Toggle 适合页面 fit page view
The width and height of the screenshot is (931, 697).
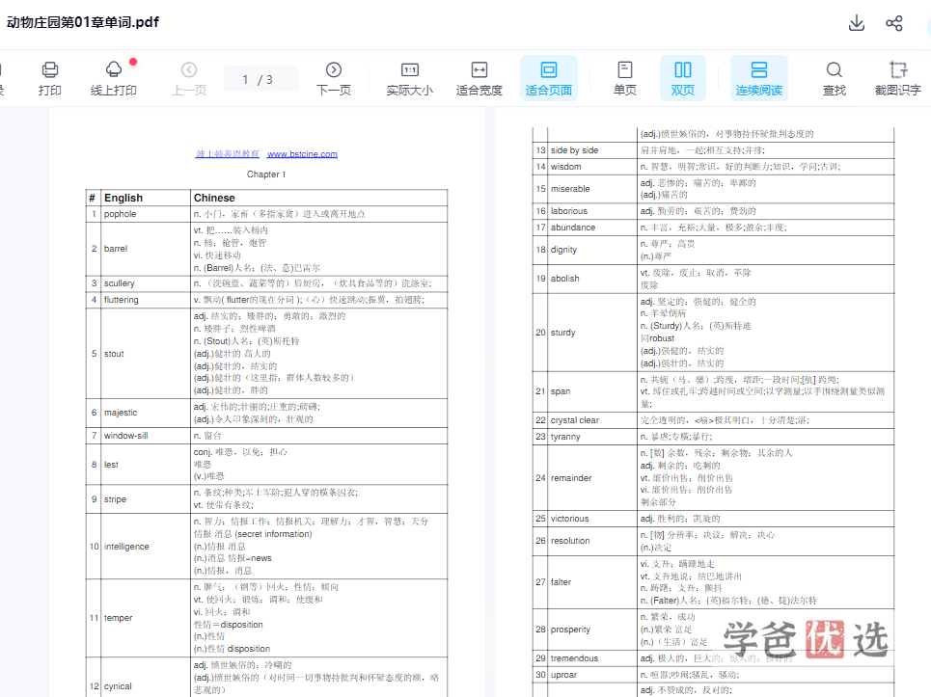549,78
